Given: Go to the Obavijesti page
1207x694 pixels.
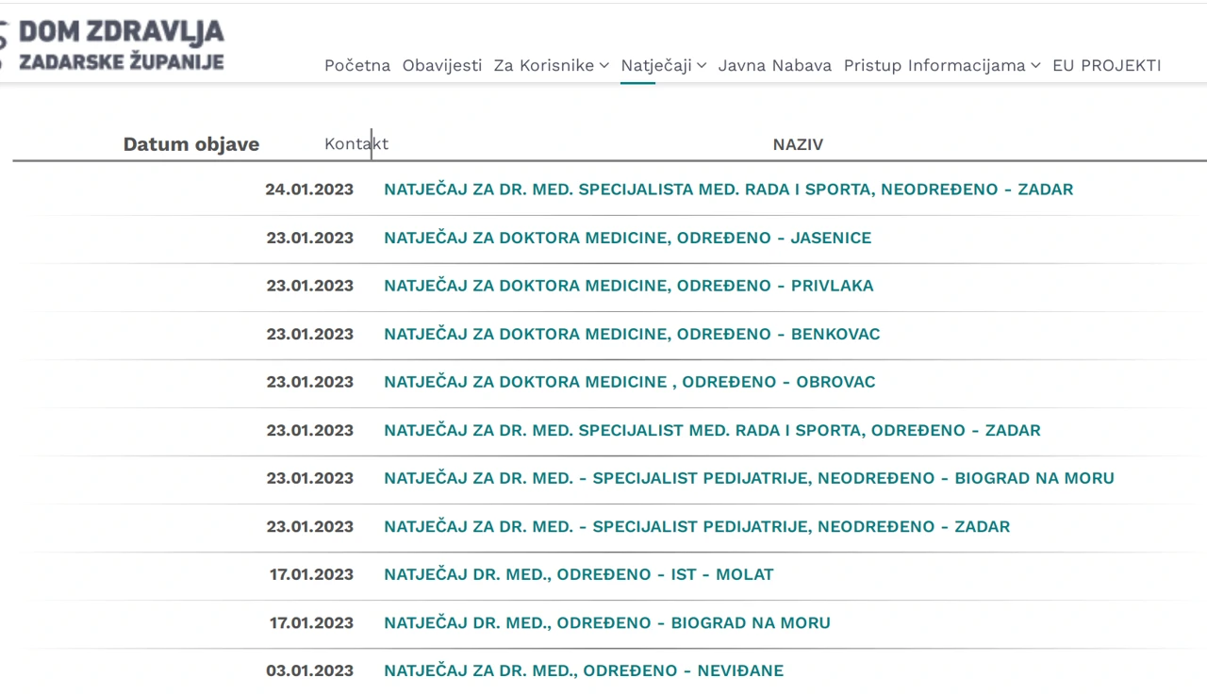Looking at the screenshot, I should click(x=442, y=66).
